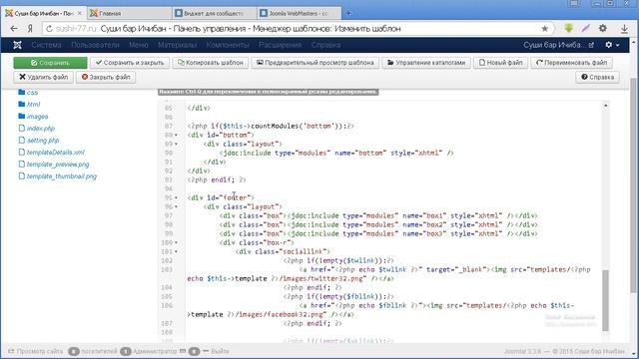Open the Система menu
The width and height of the screenshot is (639, 359).
(x=47, y=45)
